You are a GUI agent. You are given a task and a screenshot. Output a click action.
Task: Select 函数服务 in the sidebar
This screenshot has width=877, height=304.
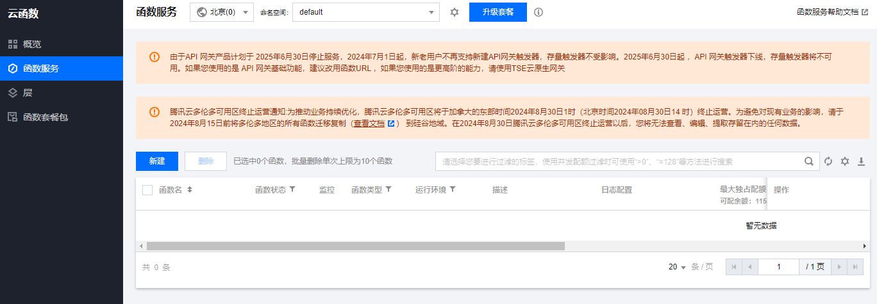point(61,68)
